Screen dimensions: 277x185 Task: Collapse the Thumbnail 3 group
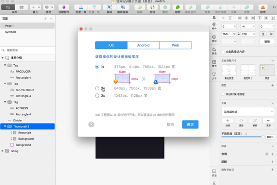[x=5, y=126]
